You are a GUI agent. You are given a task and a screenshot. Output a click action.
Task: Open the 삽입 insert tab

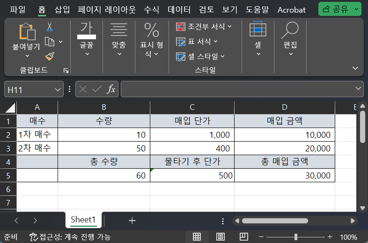pos(62,10)
